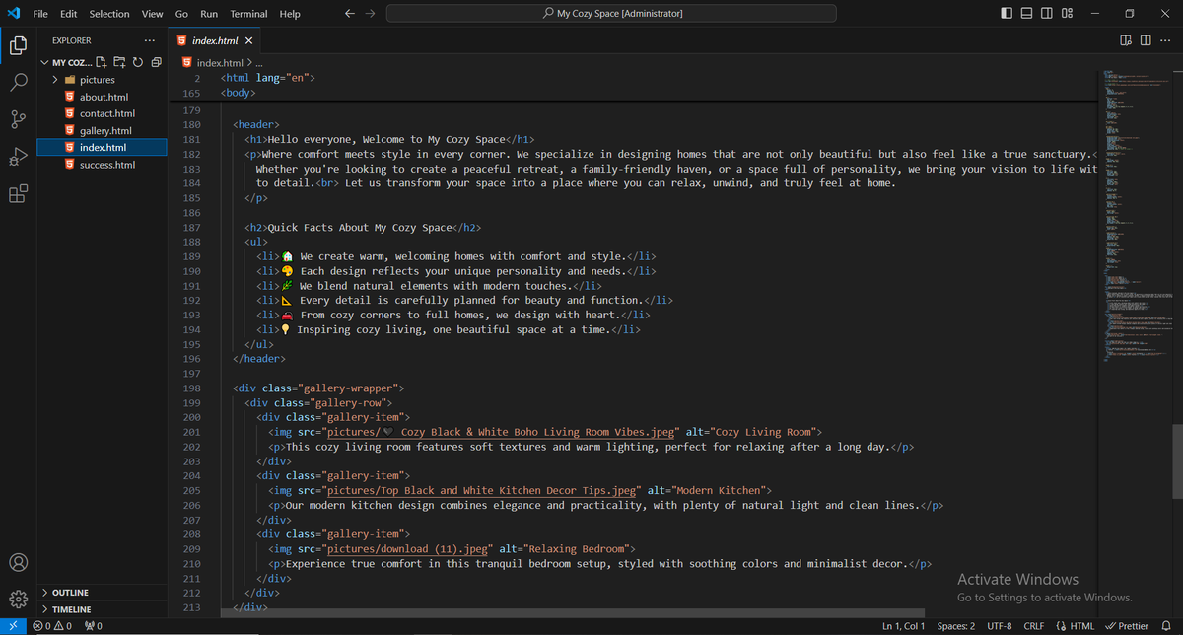
Task: Open the Selection menu
Action: tap(109, 14)
